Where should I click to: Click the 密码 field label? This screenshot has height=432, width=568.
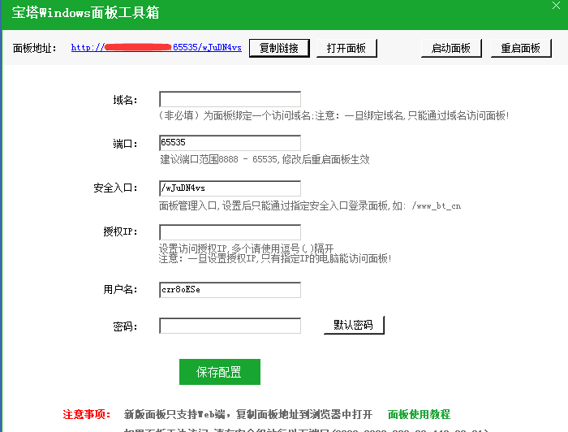click(x=125, y=326)
